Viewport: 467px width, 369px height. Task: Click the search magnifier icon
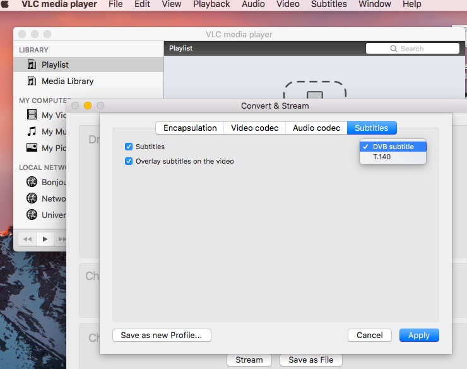pyautogui.click(x=393, y=49)
